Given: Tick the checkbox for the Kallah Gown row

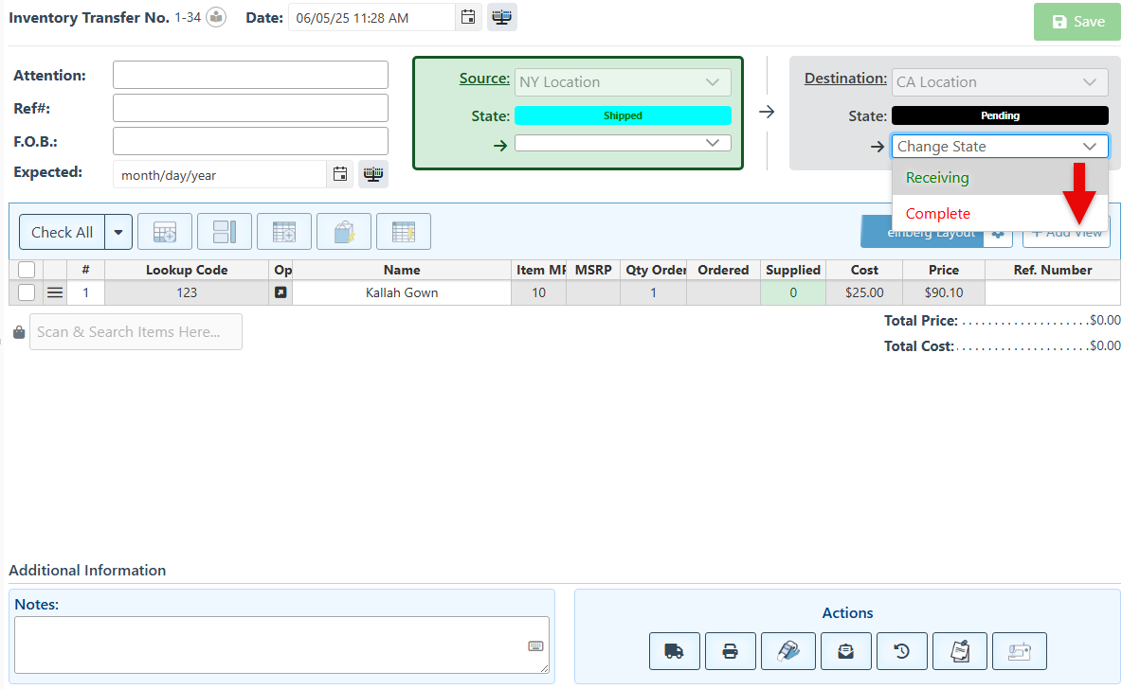Looking at the screenshot, I should [x=27, y=293].
